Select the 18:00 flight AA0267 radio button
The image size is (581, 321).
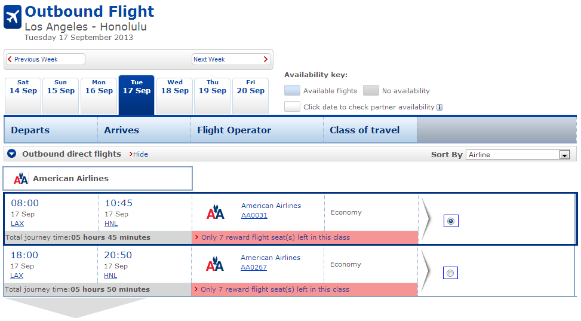(x=450, y=273)
